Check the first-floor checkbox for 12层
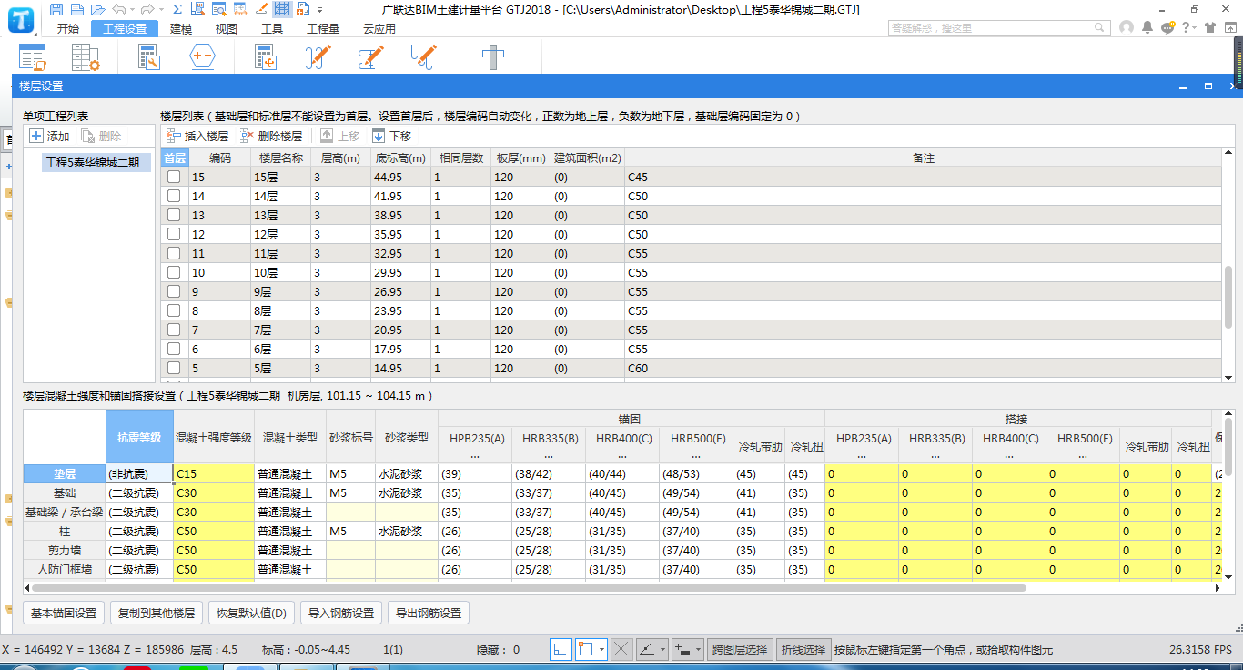 coord(174,234)
